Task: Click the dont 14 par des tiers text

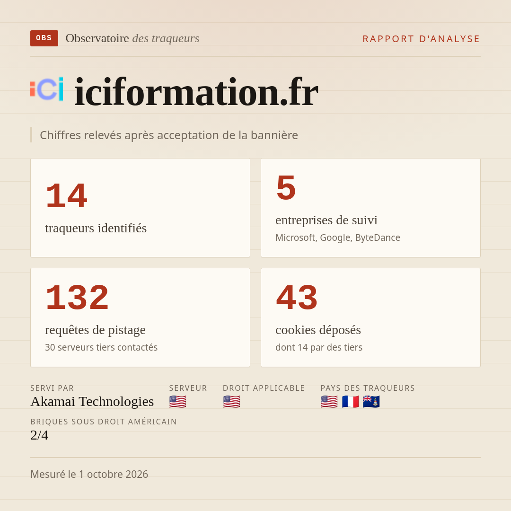Action: click(319, 347)
